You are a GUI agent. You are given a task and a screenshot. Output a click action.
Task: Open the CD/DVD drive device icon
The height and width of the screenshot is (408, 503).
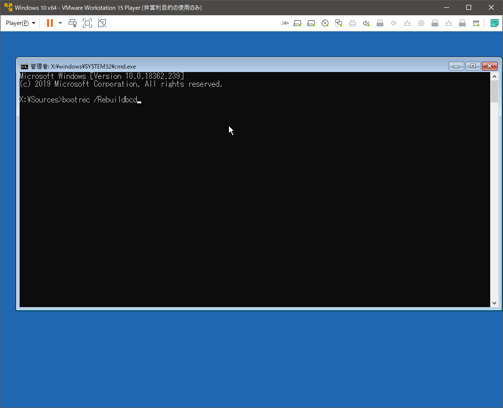click(325, 23)
